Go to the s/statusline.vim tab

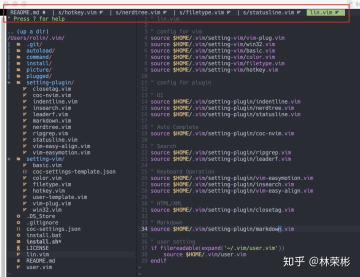click(271, 12)
